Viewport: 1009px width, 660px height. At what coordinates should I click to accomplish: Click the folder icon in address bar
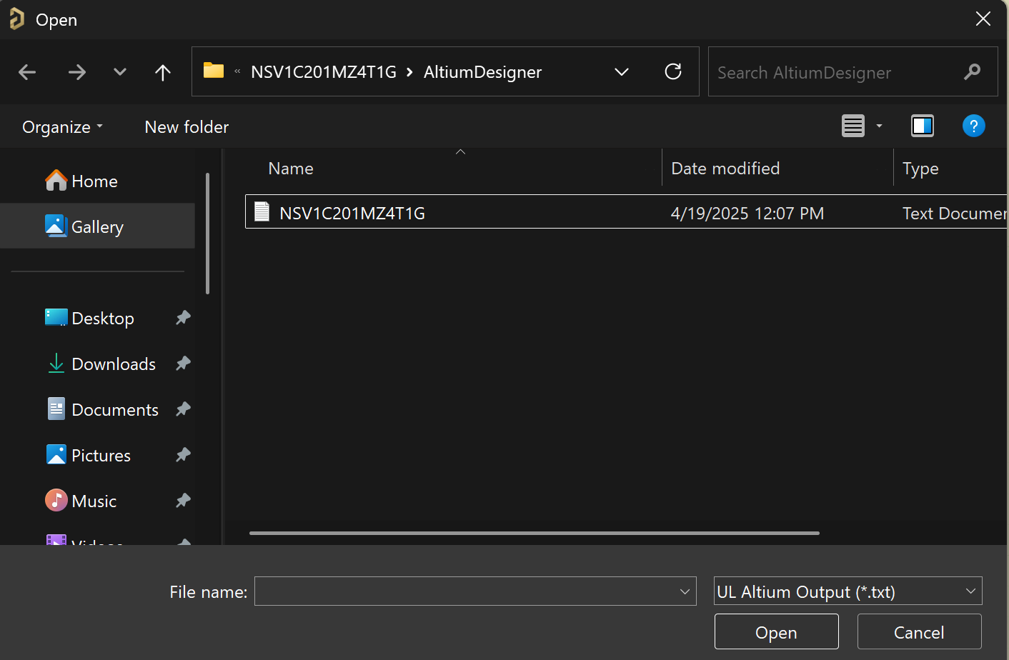pos(214,71)
